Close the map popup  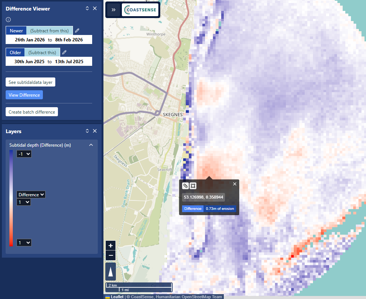coord(235,184)
